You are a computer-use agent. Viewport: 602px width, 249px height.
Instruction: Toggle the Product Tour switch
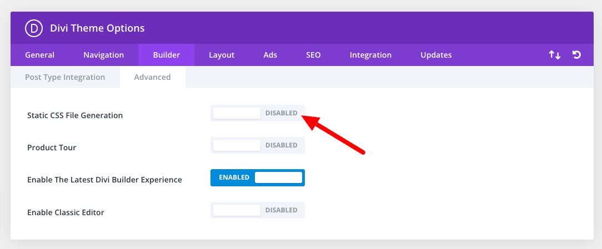(258, 145)
